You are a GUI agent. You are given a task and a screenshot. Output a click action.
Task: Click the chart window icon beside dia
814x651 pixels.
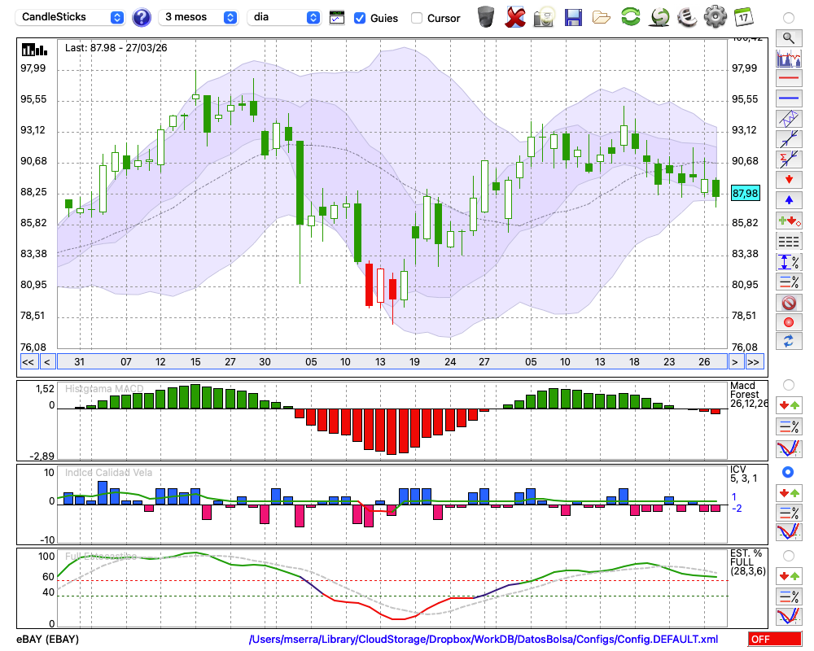click(337, 18)
